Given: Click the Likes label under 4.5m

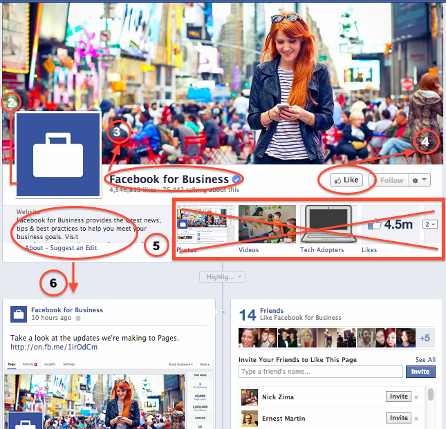Looking at the screenshot, I should [x=369, y=250].
